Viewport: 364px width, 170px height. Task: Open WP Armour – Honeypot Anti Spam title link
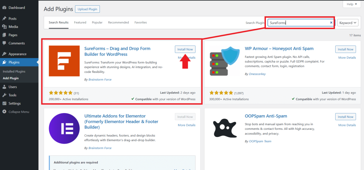(x=279, y=48)
